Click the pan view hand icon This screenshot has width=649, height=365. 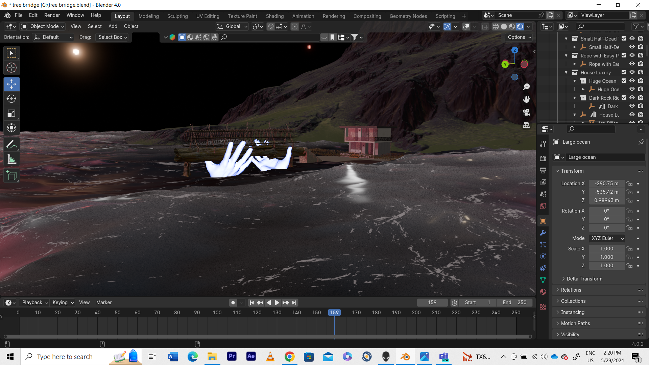click(x=526, y=99)
